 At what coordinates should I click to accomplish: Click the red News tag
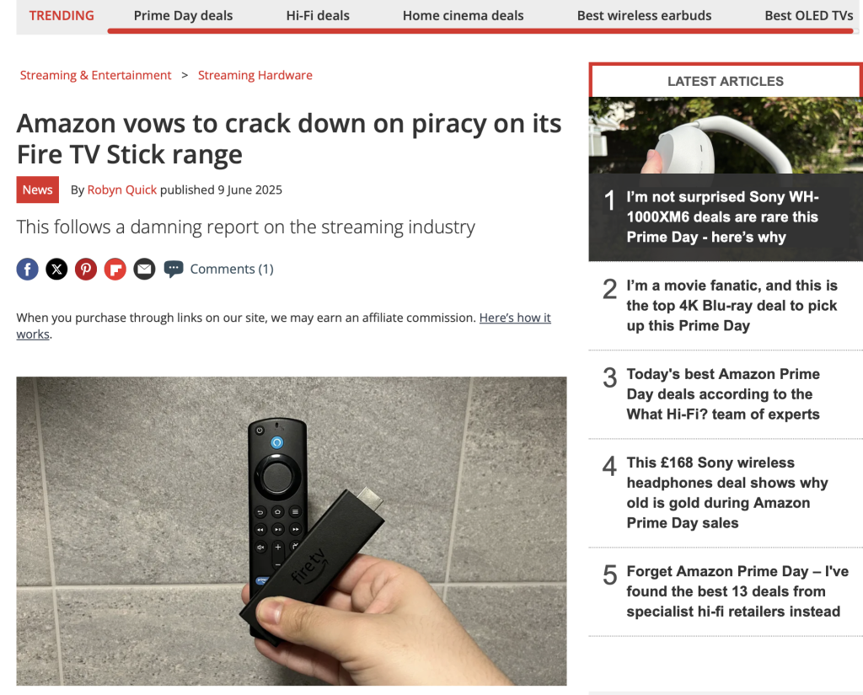pyautogui.click(x=37, y=190)
